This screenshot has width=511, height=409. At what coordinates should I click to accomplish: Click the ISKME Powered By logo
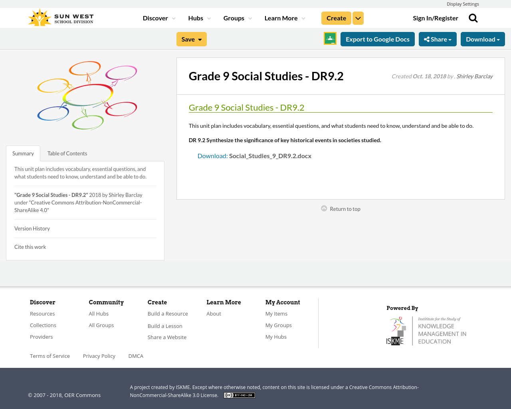coord(426,330)
